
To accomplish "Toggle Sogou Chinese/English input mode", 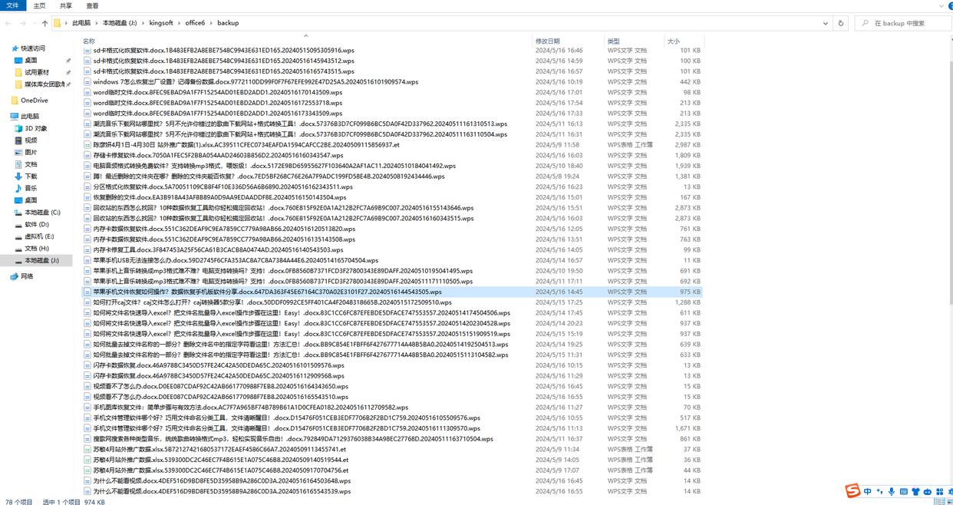I will [868, 492].
